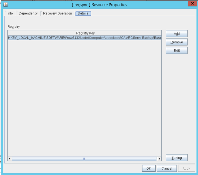Close the Resource Properties dialog
Viewport: 198px width, 175px height.
[192, 3]
